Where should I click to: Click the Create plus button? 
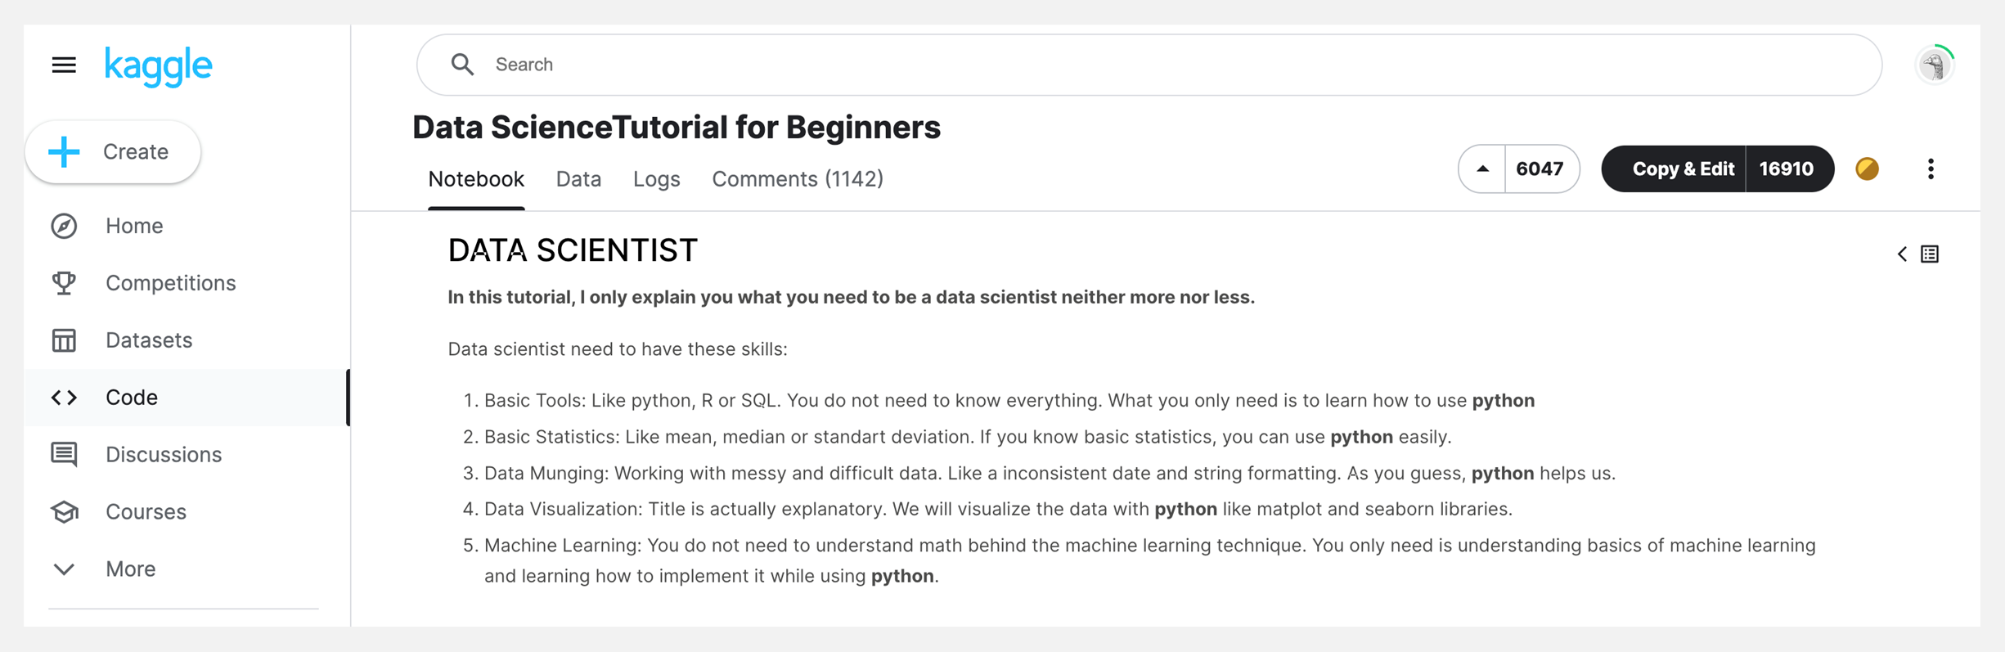(113, 152)
